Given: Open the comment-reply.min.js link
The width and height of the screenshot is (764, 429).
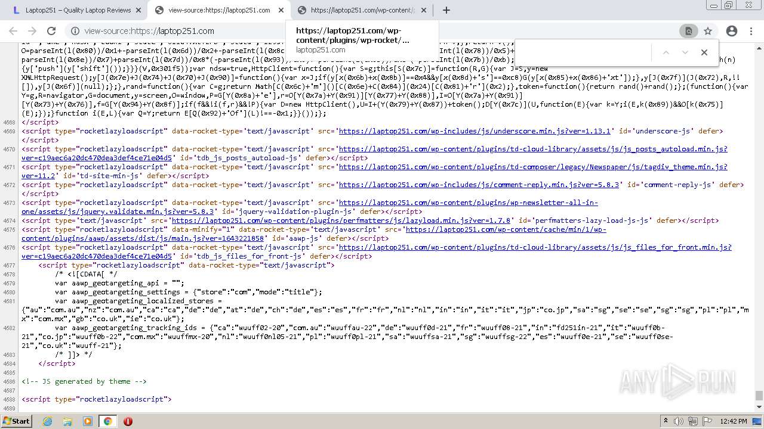Looking at the screenshot, I should click(479, 185).
